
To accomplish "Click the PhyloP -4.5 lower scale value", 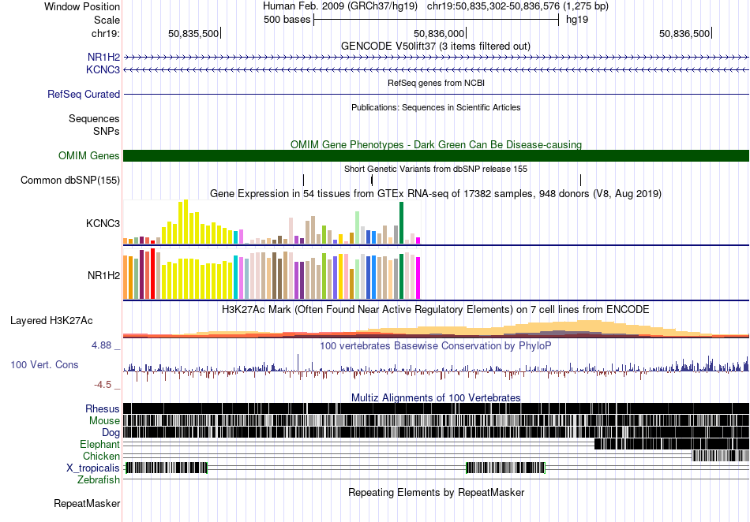I will 103,385.
